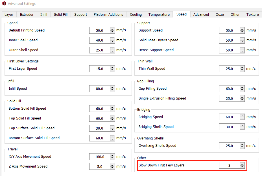Image resolution: width=262 pixels, height=176 pixels.
Task: Click the Thin Wall Speed value box
Action: pyautogui.click(x=229, y=69)
